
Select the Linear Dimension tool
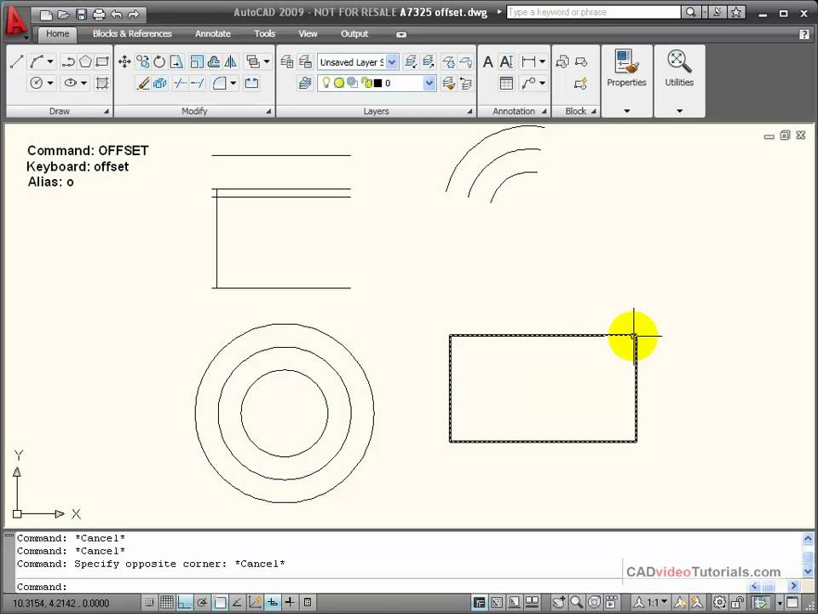point(528,61)
